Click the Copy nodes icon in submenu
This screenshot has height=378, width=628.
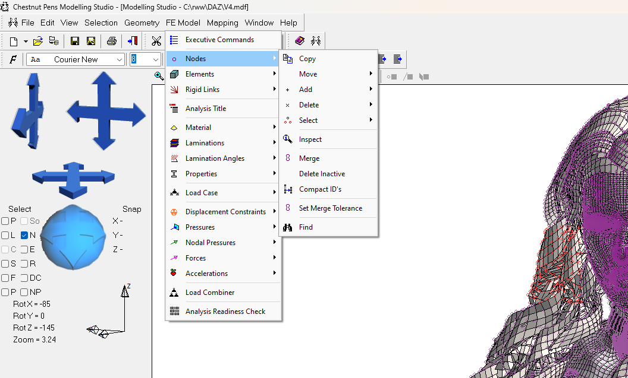[x=288, y=59]
